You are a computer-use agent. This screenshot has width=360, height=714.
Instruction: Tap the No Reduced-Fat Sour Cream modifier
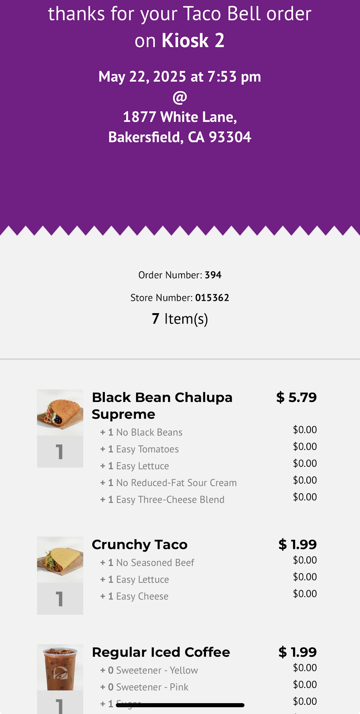tap(176, 483)
